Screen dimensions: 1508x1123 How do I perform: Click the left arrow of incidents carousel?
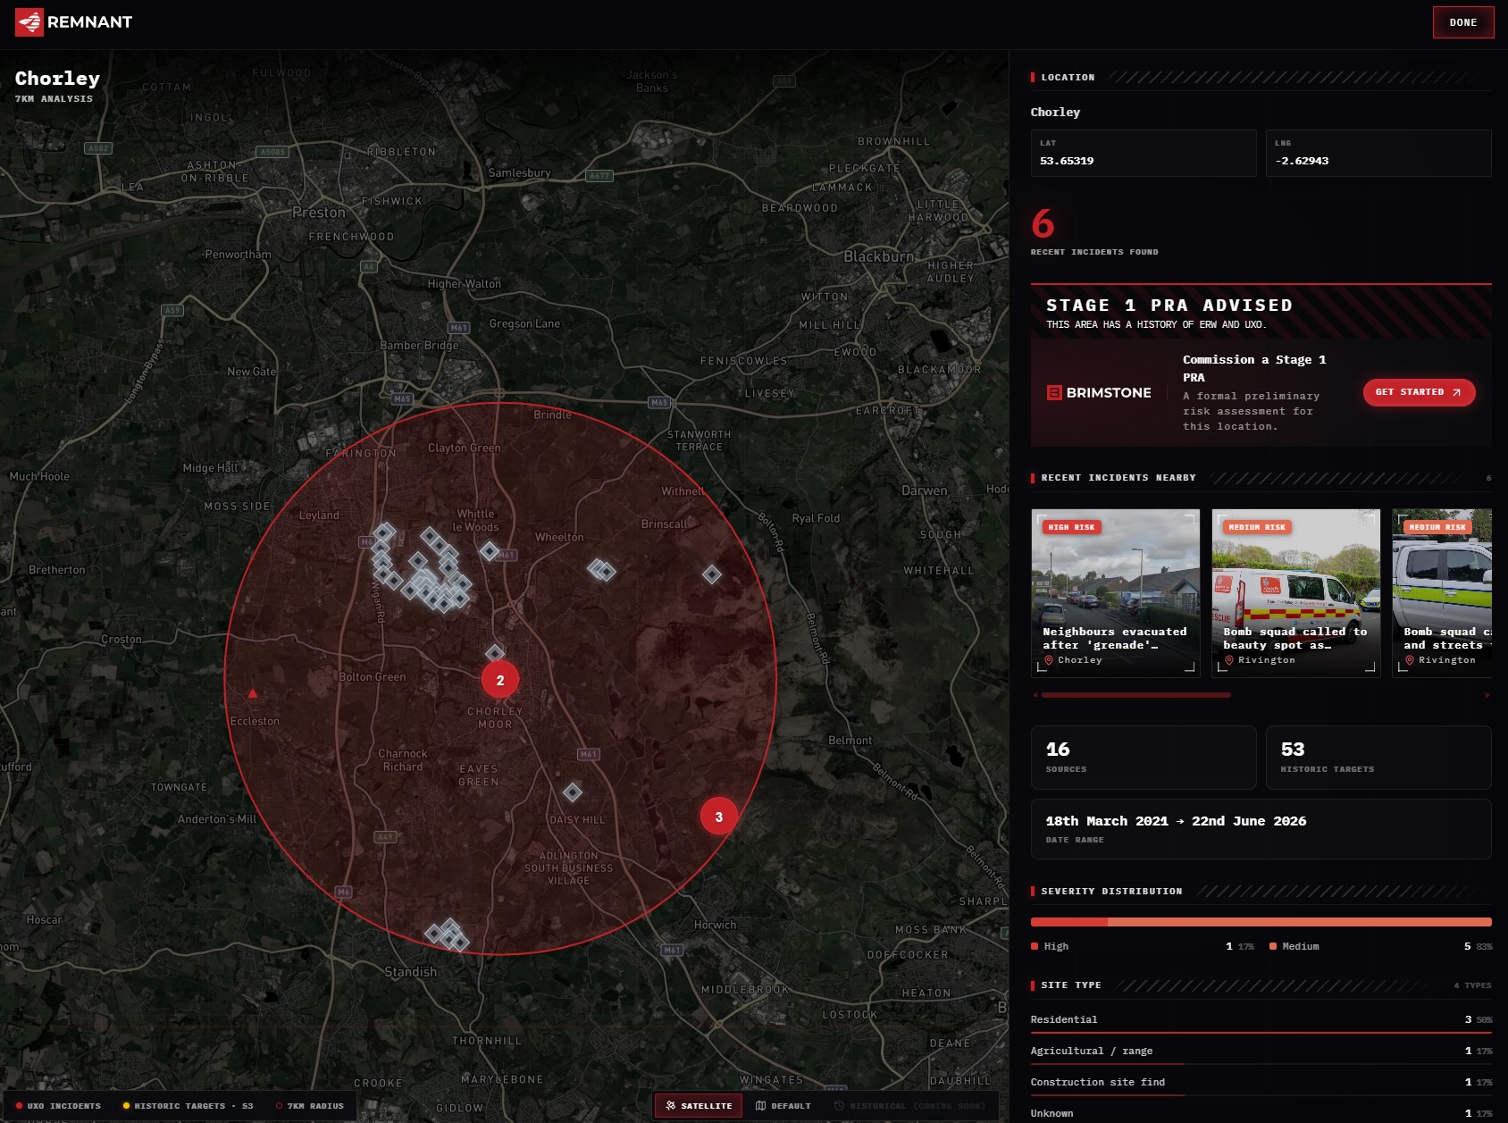[1035, 694]
